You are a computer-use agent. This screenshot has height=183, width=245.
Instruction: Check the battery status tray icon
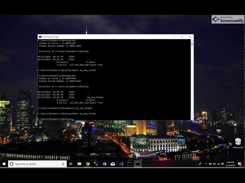point(210,164)
